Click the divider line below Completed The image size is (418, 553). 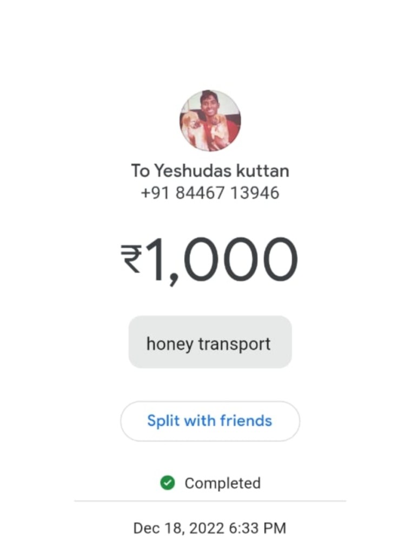[210, 501]
